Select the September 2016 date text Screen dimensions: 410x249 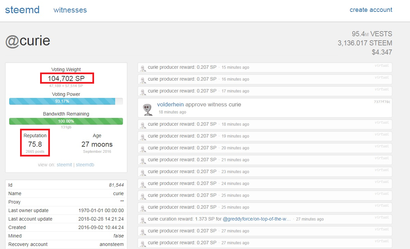click(97, 151)
